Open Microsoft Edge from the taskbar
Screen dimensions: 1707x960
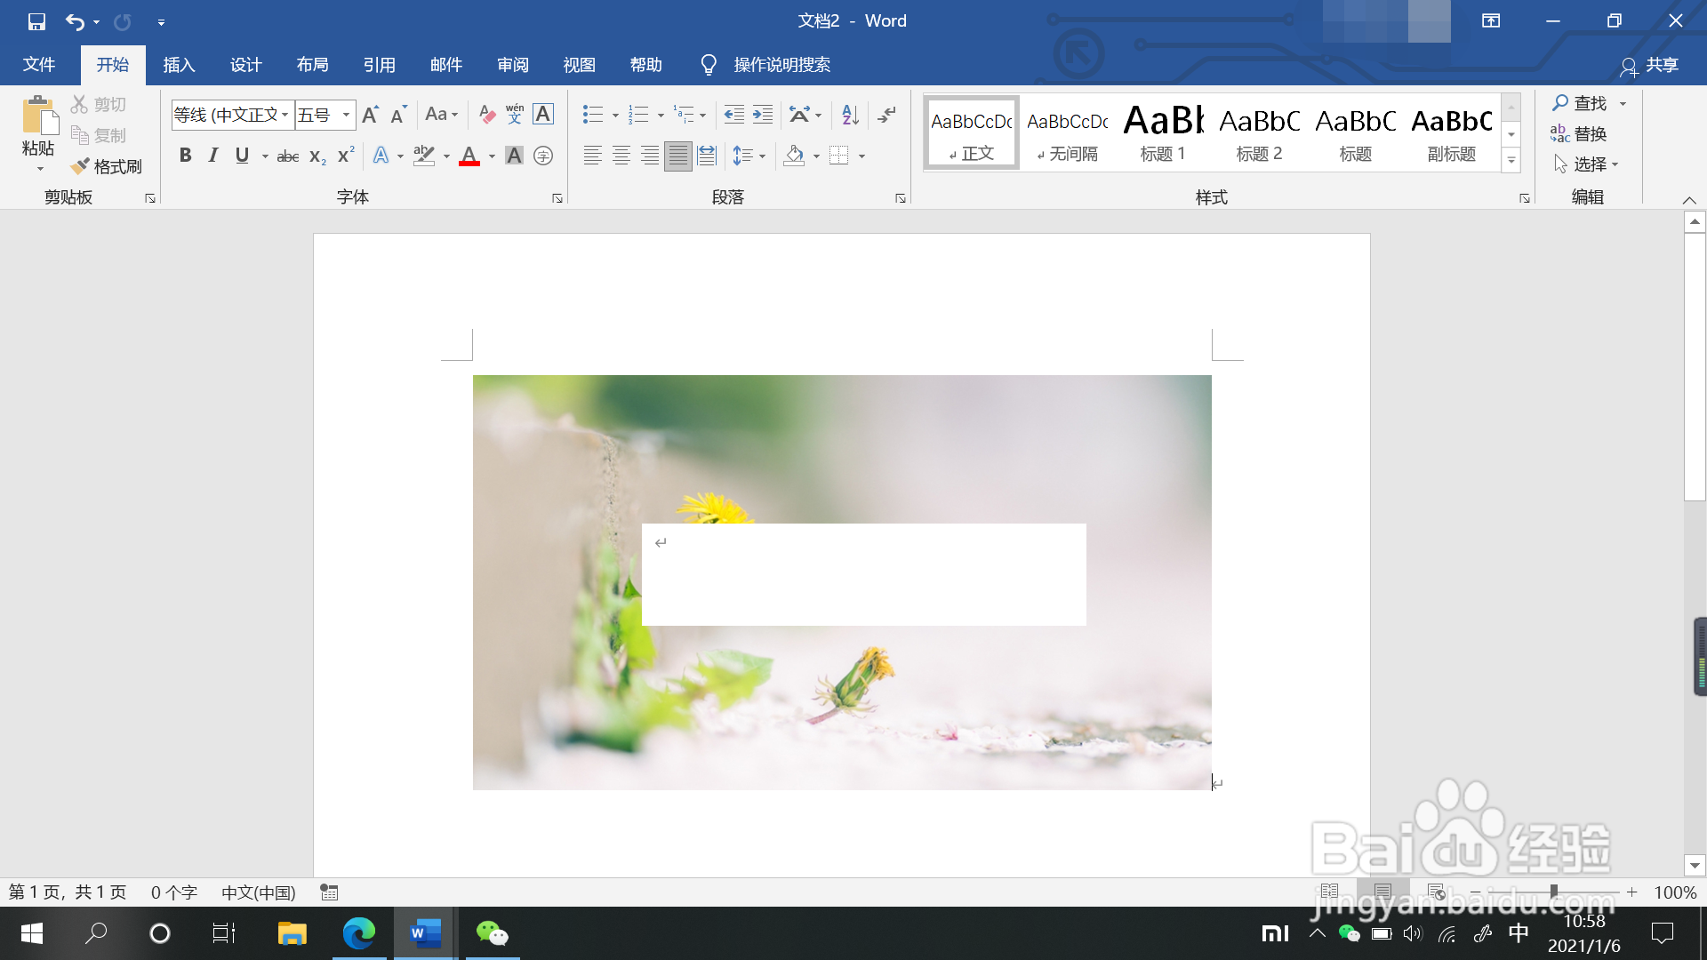pyautogui.click(x=359, y=933)
